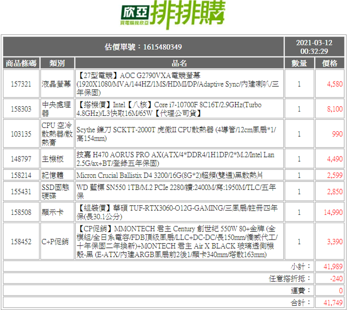Screen dimensions: 347x310
Task: Click the subtotal value 41,989
Action: click(x=333, y=267)
